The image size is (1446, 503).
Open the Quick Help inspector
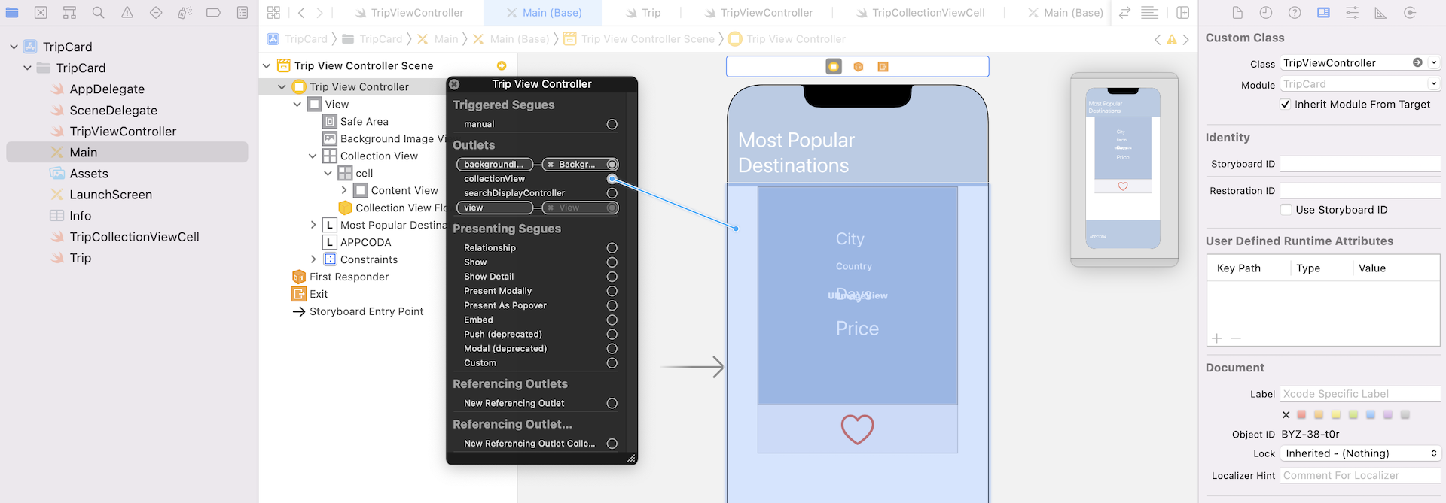pyautogui.click(x=1295, y=13)
